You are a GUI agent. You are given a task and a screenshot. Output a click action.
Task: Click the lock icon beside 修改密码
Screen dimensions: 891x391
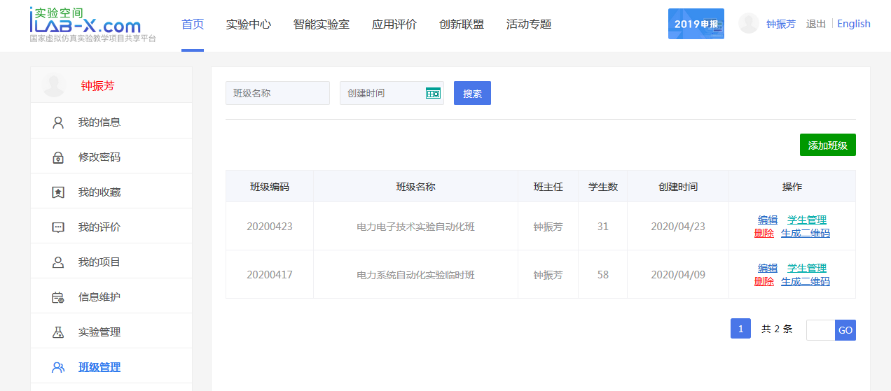(x=58, y=157)
